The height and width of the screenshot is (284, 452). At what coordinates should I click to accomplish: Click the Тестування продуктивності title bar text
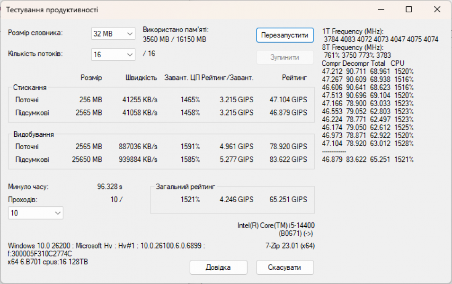pyautogui.click(x=52, y=9)
